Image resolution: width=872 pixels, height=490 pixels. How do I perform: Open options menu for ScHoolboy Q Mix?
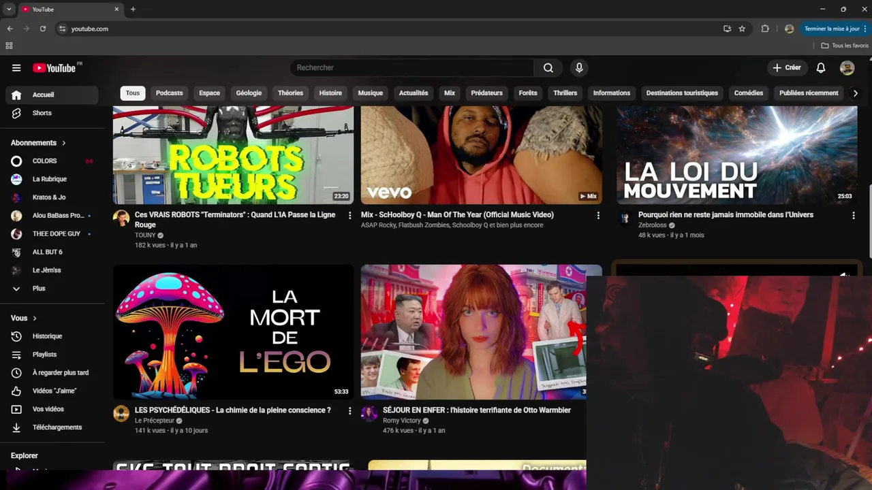[598, 215]
